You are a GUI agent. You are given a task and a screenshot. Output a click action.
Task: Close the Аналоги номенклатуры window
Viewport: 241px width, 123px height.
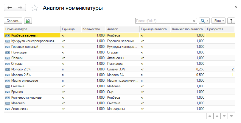coord(236,6)
